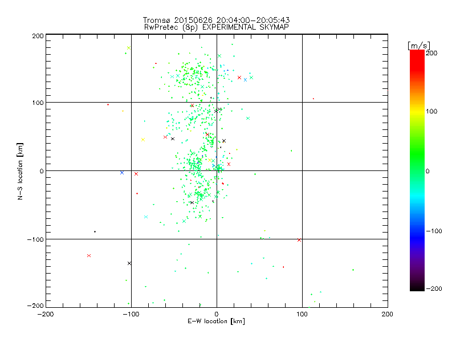456x342 pixels.
Task: Click the colorbar tick label '-200'
Action: [x=434, y=288]
